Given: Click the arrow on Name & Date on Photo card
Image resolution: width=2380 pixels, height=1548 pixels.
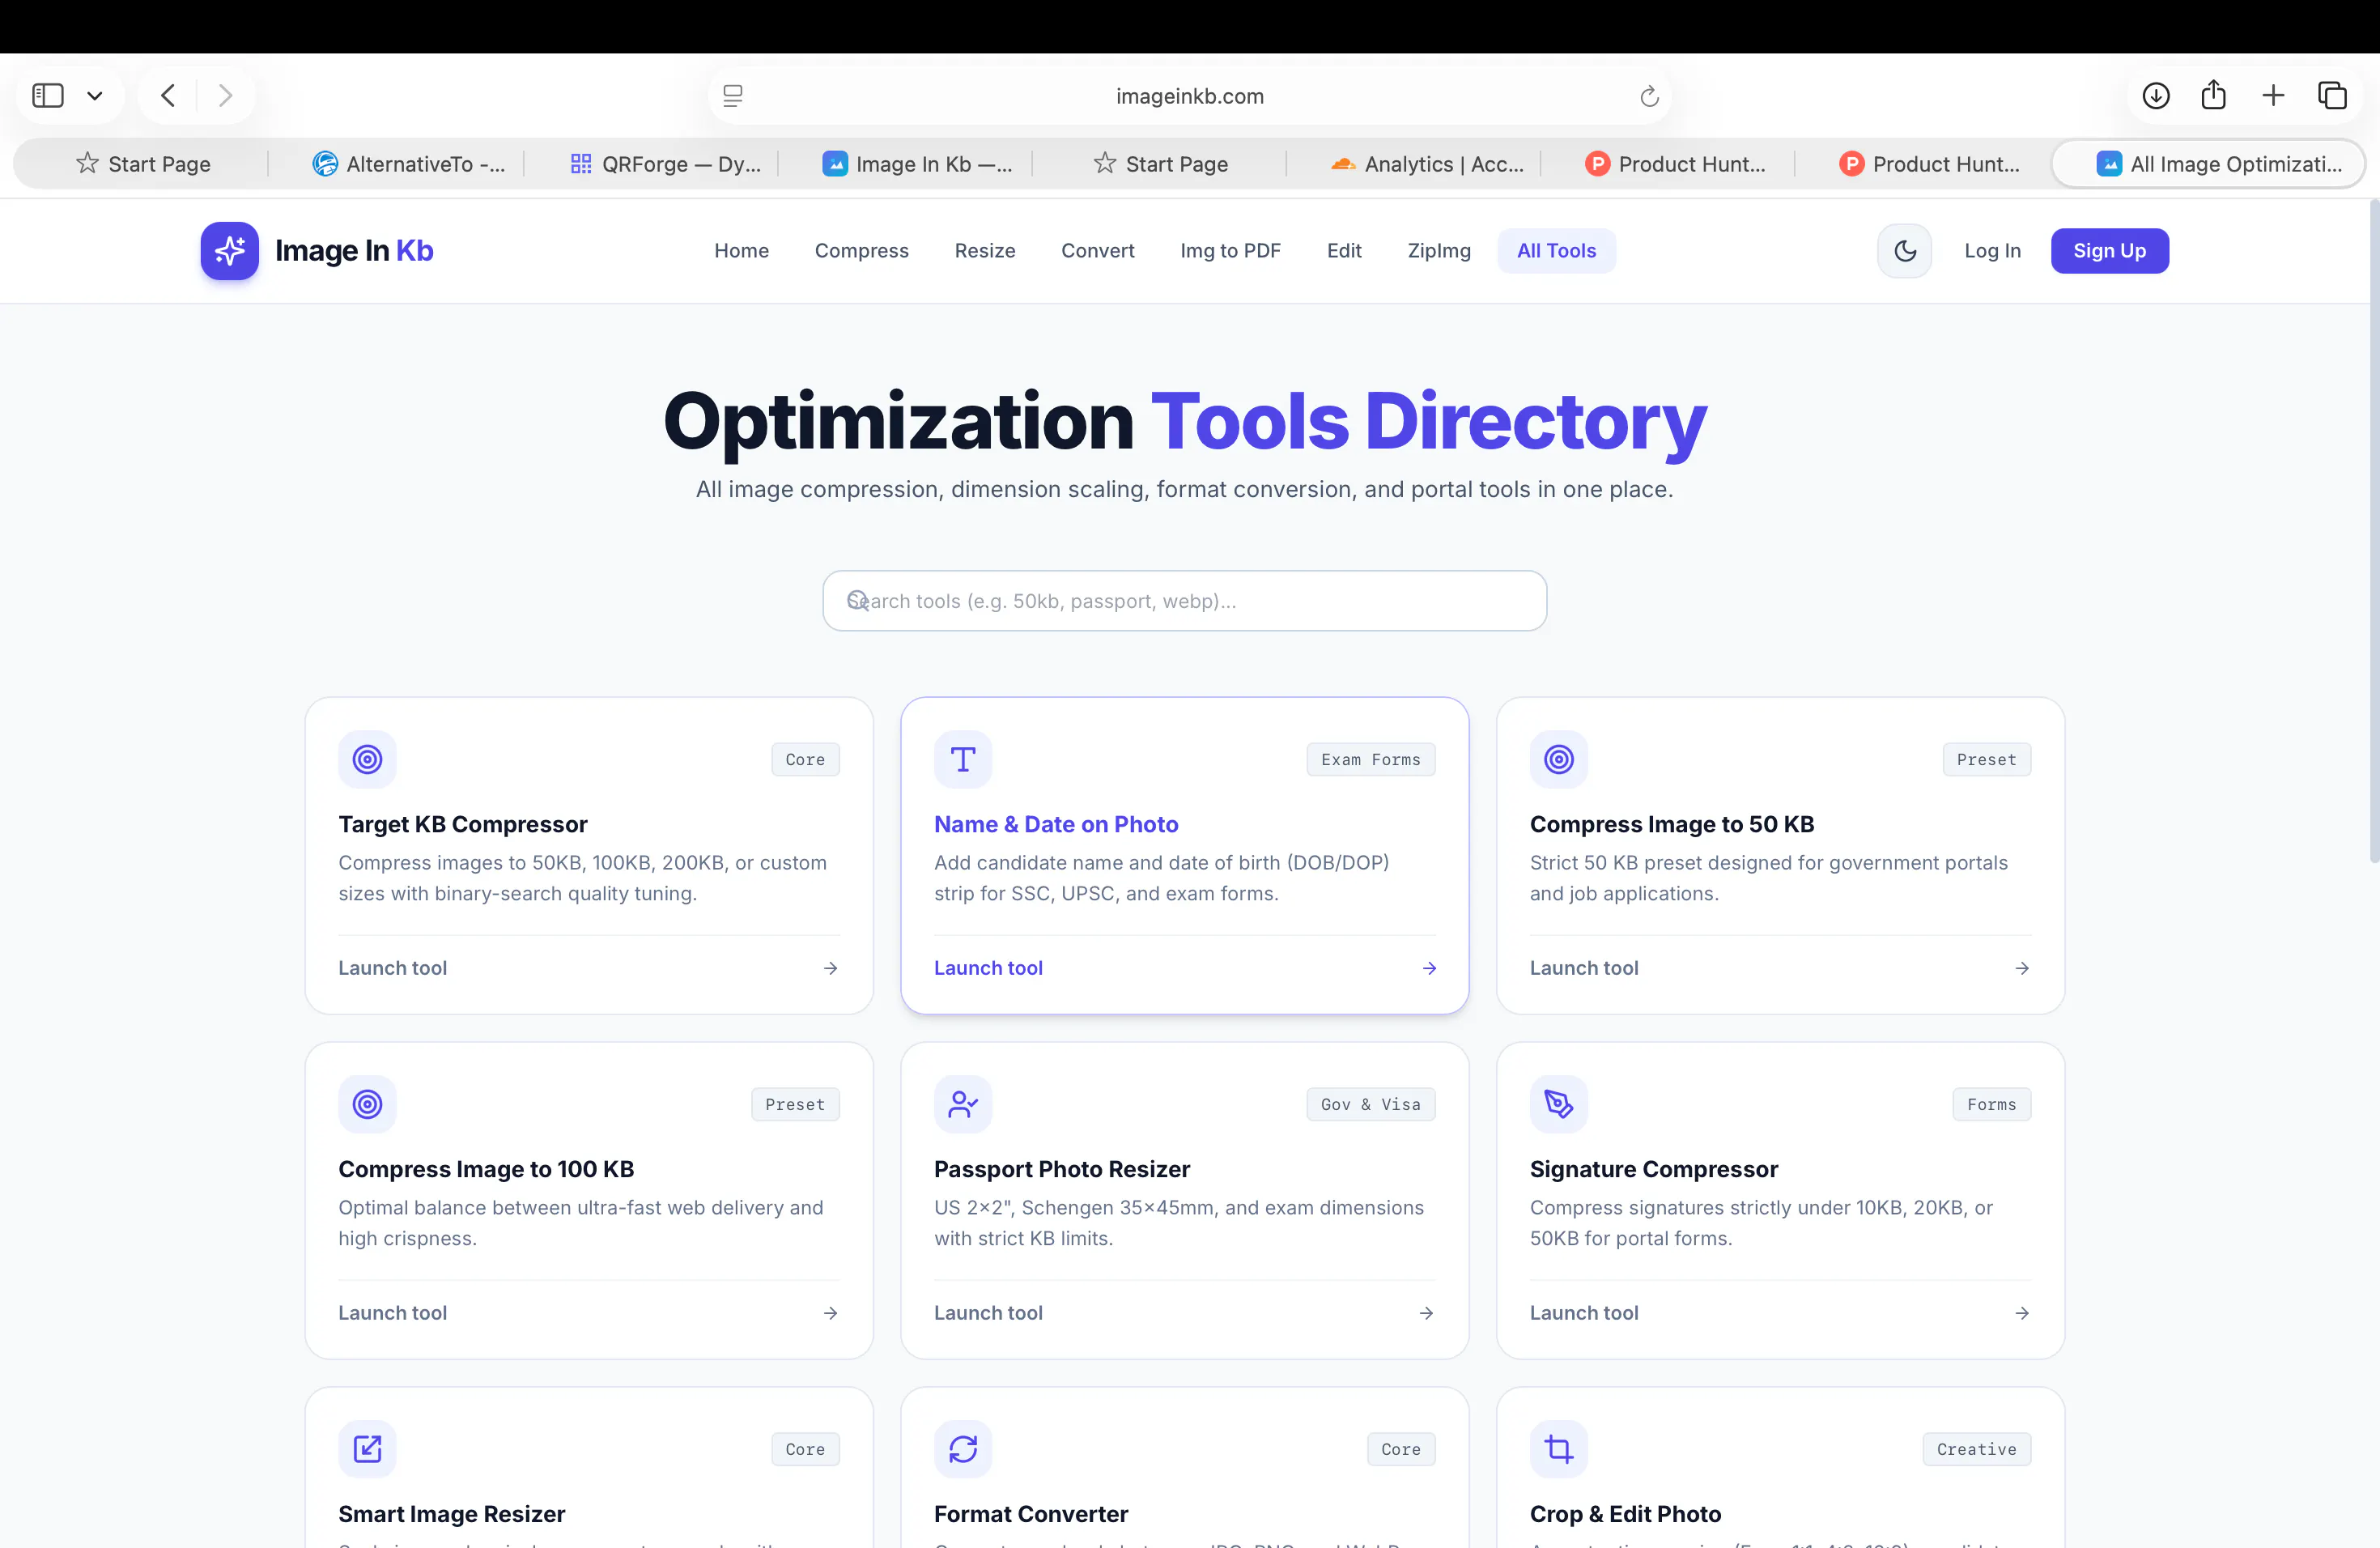Looking at the screenshot, I should click(1429, 969).
